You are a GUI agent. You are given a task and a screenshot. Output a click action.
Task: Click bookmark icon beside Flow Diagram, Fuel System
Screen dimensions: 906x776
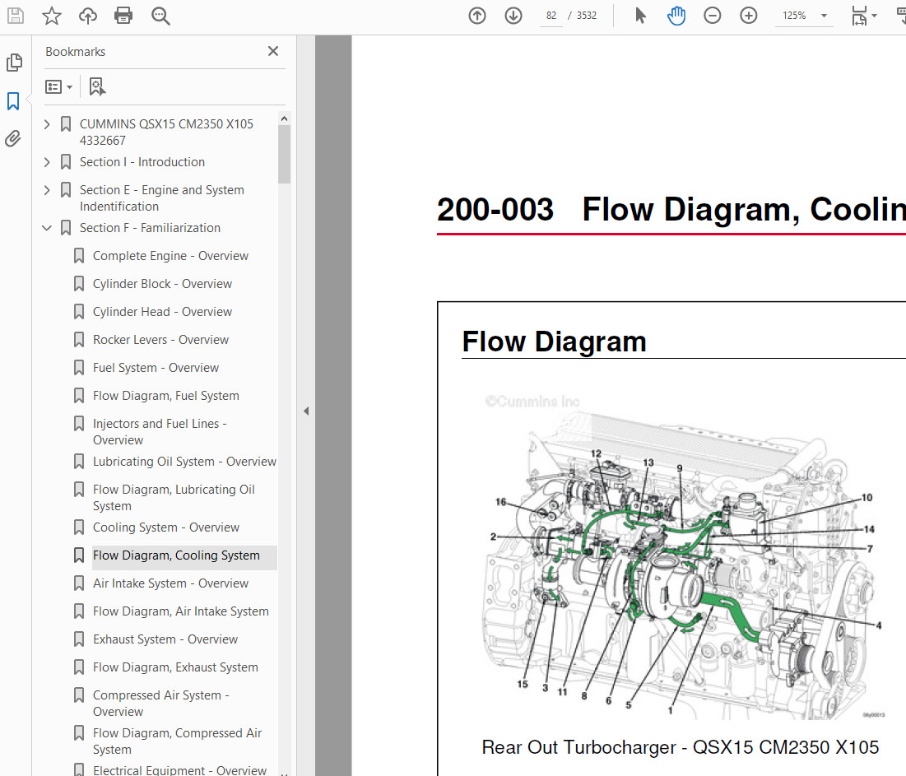click(x=79, y=396)
